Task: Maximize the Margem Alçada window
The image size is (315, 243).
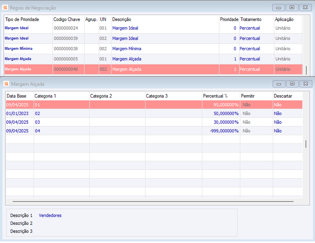Action: tap(292, 84)
